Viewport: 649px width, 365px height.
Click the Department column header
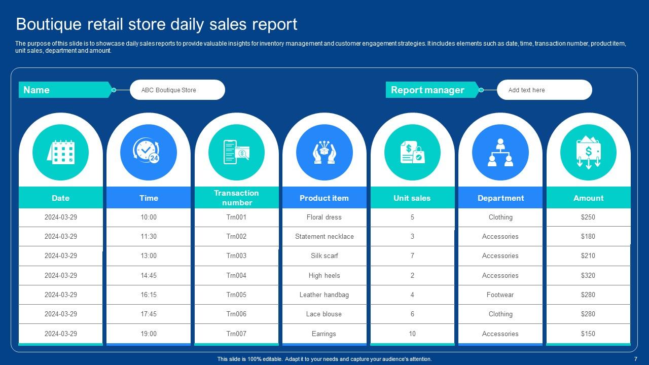[500, 198]
